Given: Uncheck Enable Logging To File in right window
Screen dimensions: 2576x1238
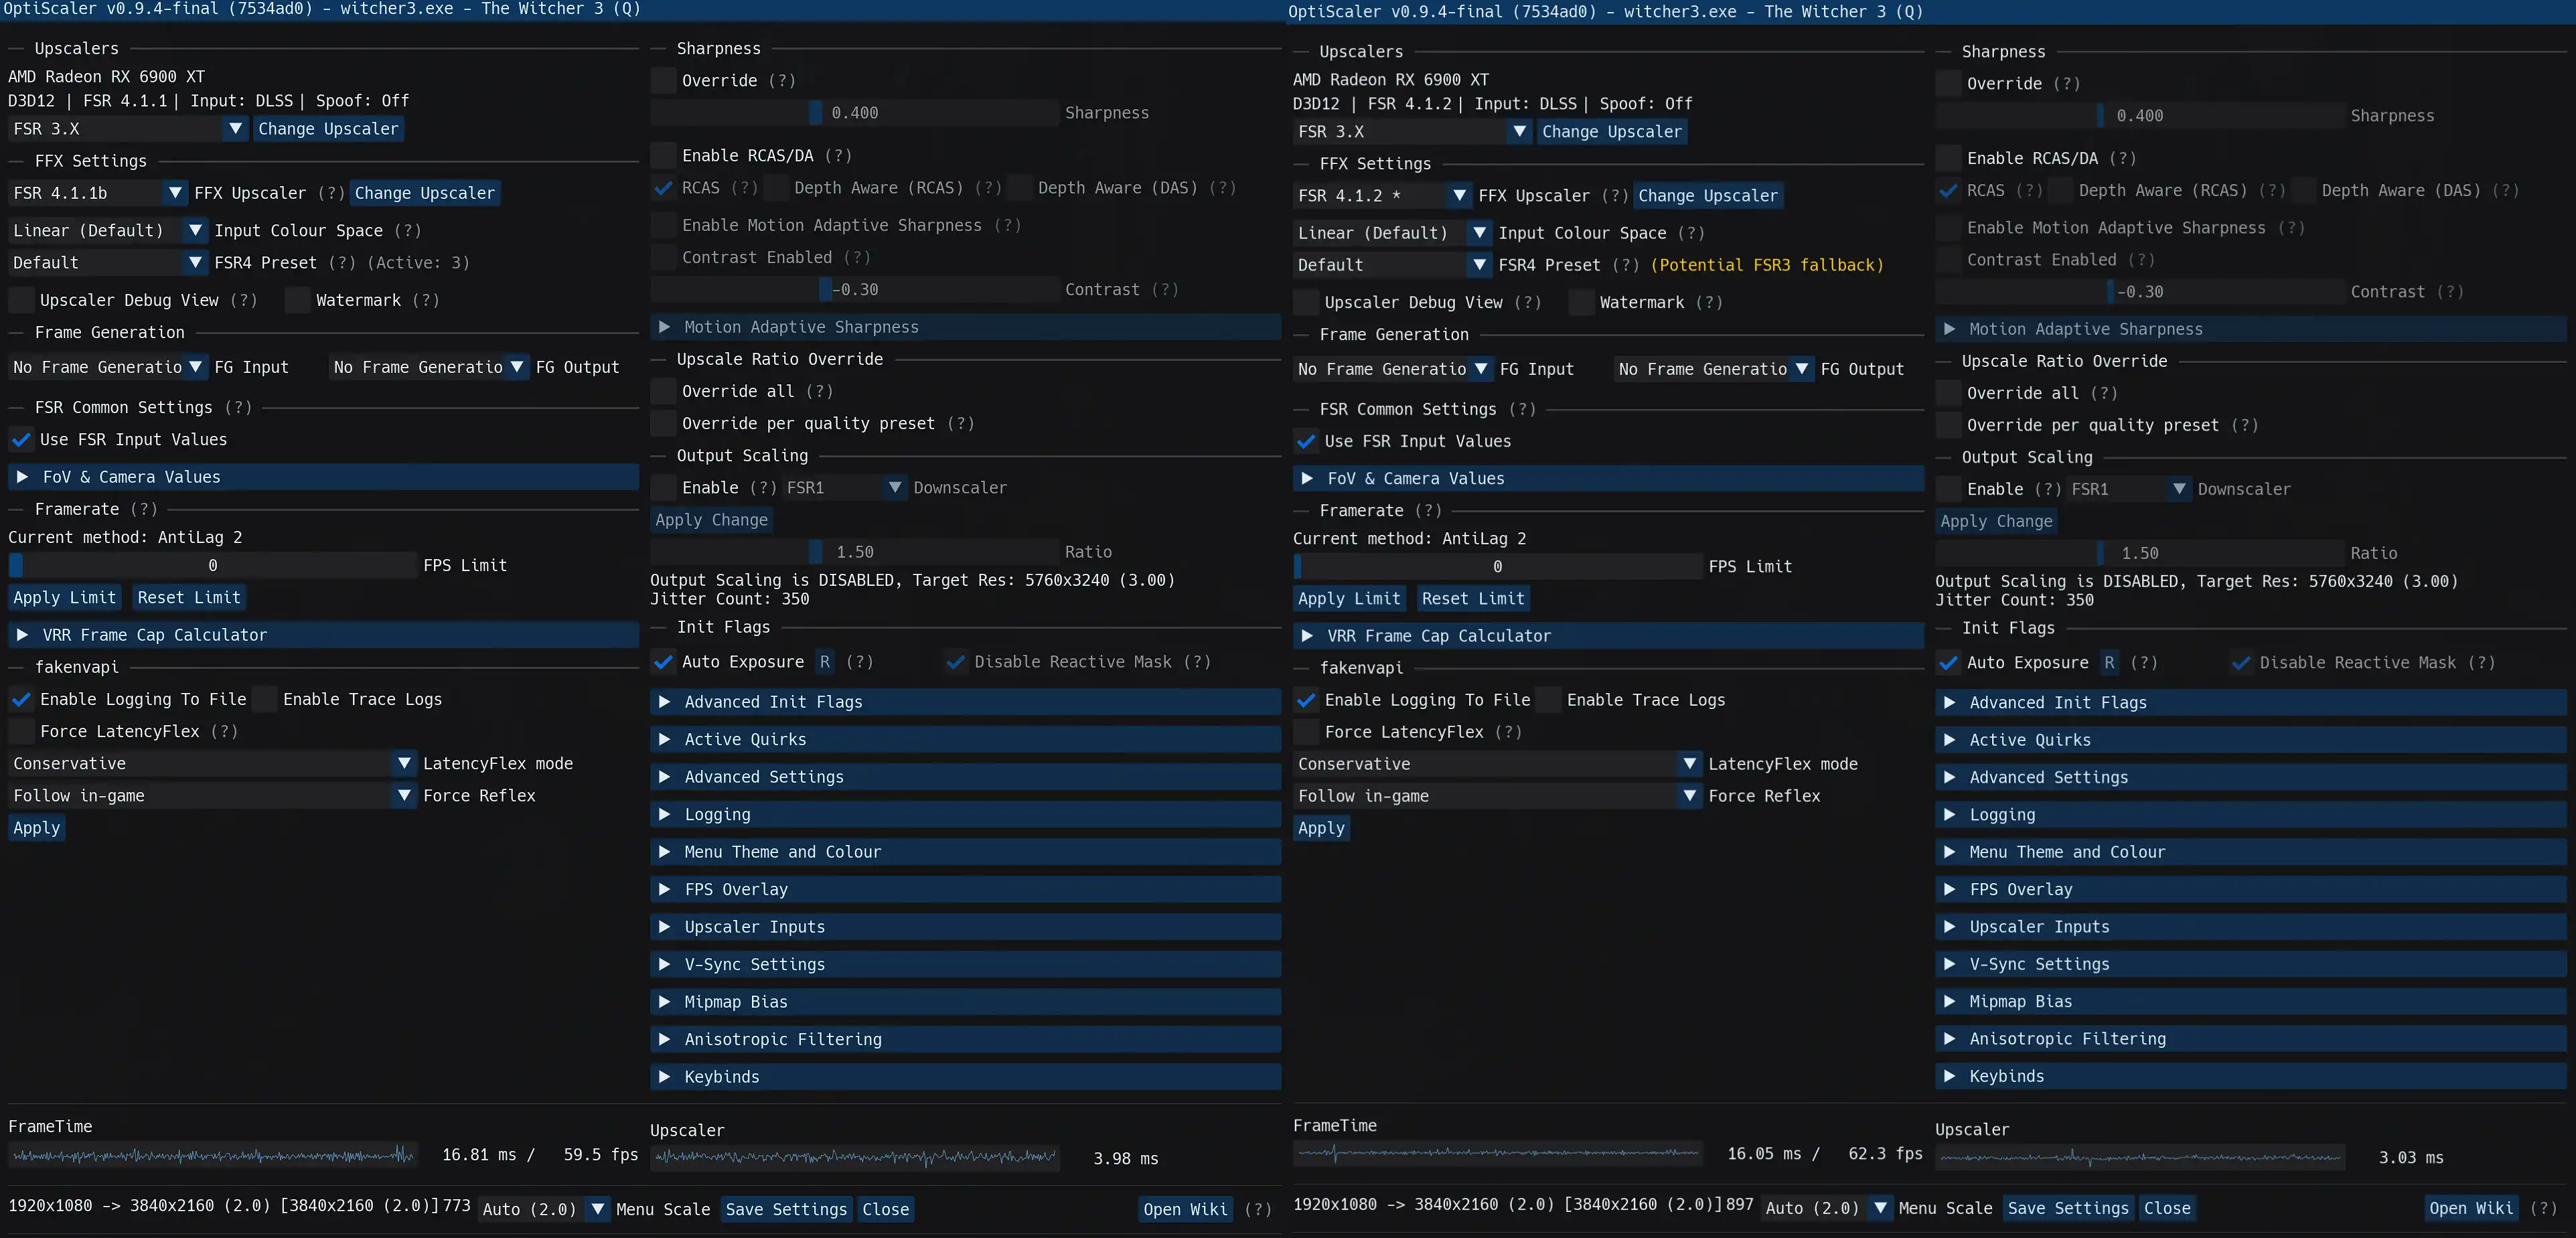Looking at the screenshot, I should point(1306,701).
